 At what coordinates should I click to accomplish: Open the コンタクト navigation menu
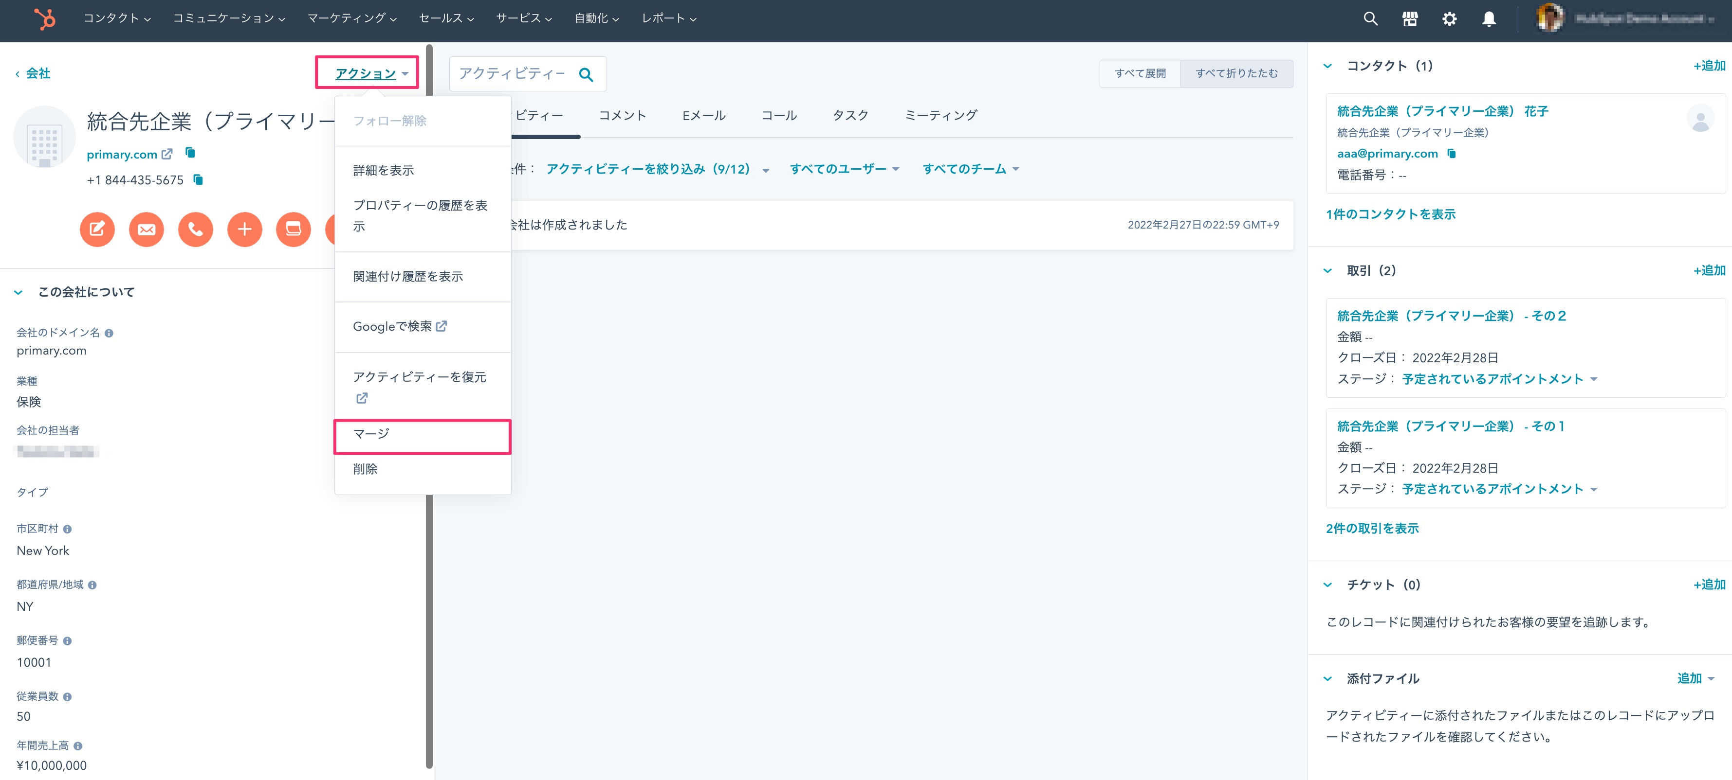click(117, 18)
